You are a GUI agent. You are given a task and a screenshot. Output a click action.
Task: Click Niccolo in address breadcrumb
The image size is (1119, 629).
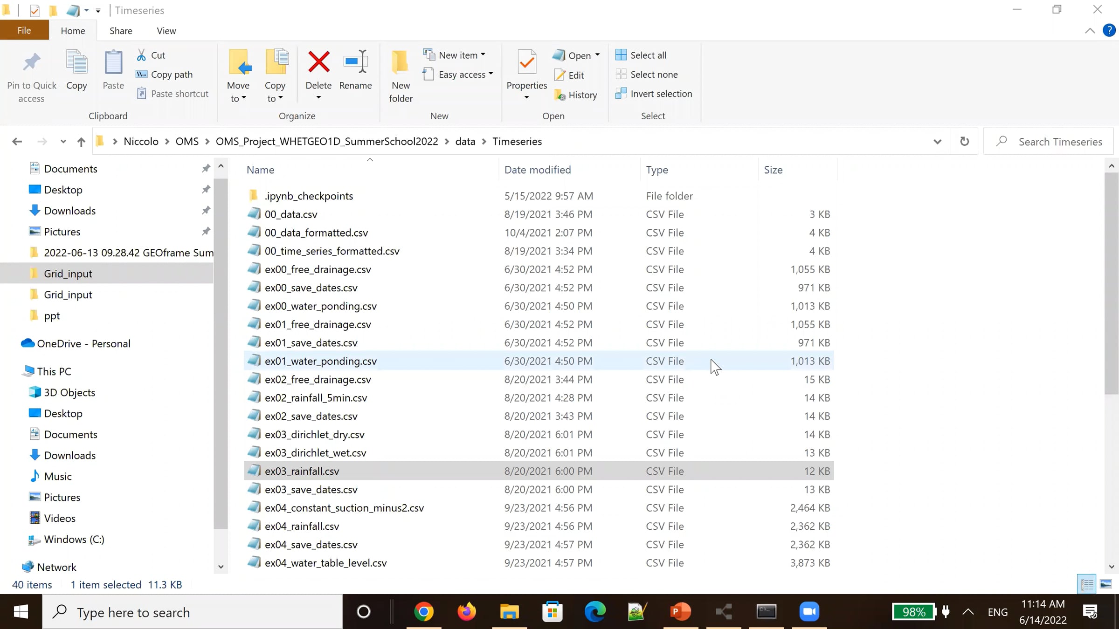click(x=141, y=141)
